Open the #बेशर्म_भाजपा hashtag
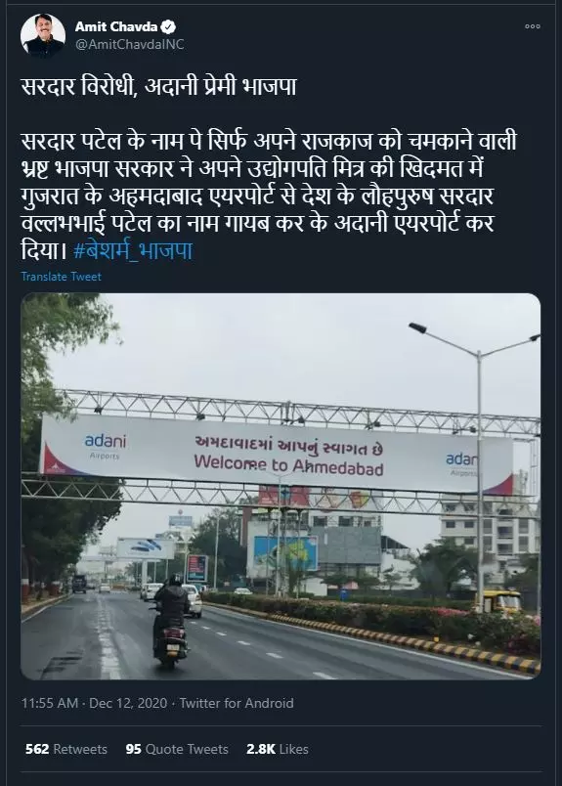The height and width of the screenshot is (786, 562). (133, 250)
